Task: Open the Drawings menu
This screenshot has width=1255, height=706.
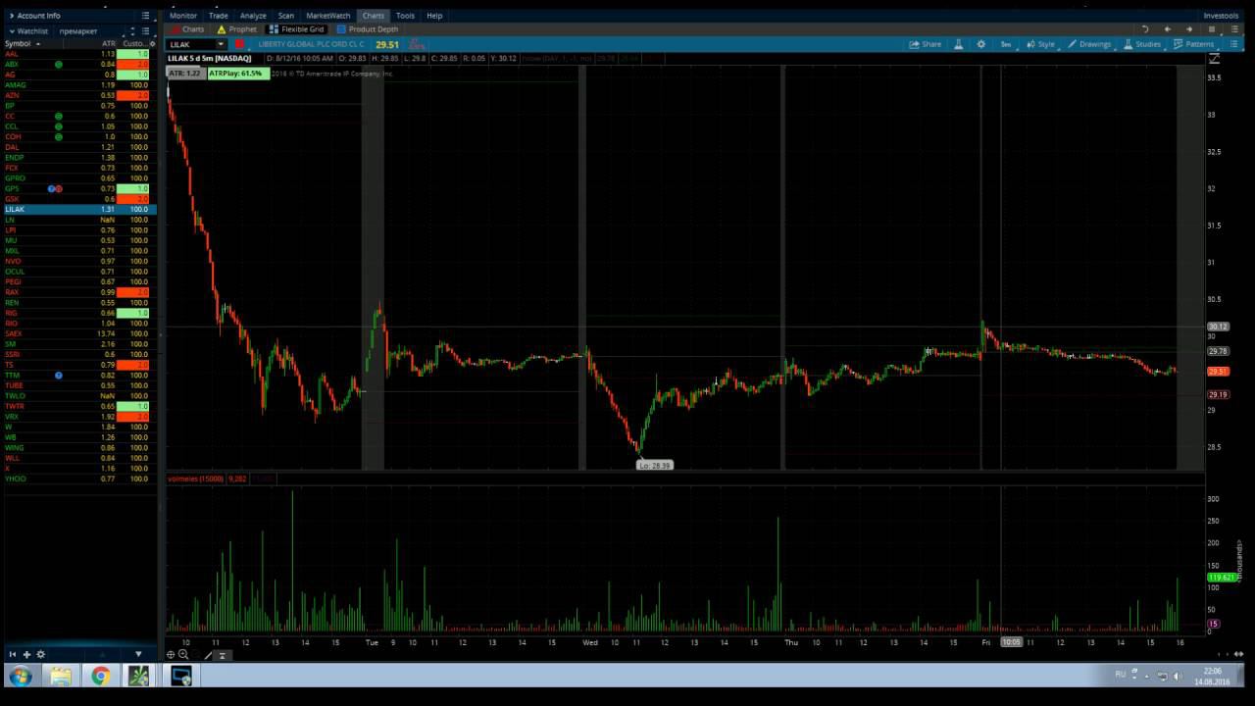Action: (1089, 44)
